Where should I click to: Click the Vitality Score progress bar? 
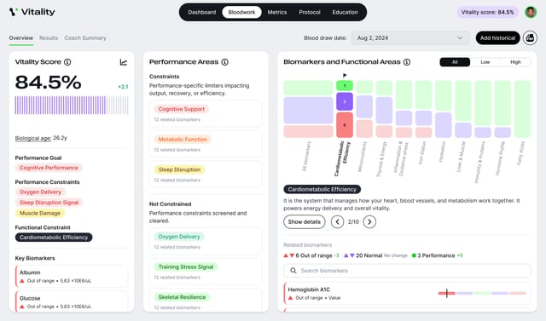[72, 106]
